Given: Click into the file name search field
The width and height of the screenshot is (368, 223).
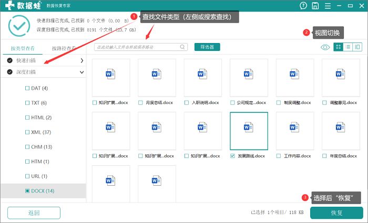Looking at the screenshot, I should coord(141,47).
